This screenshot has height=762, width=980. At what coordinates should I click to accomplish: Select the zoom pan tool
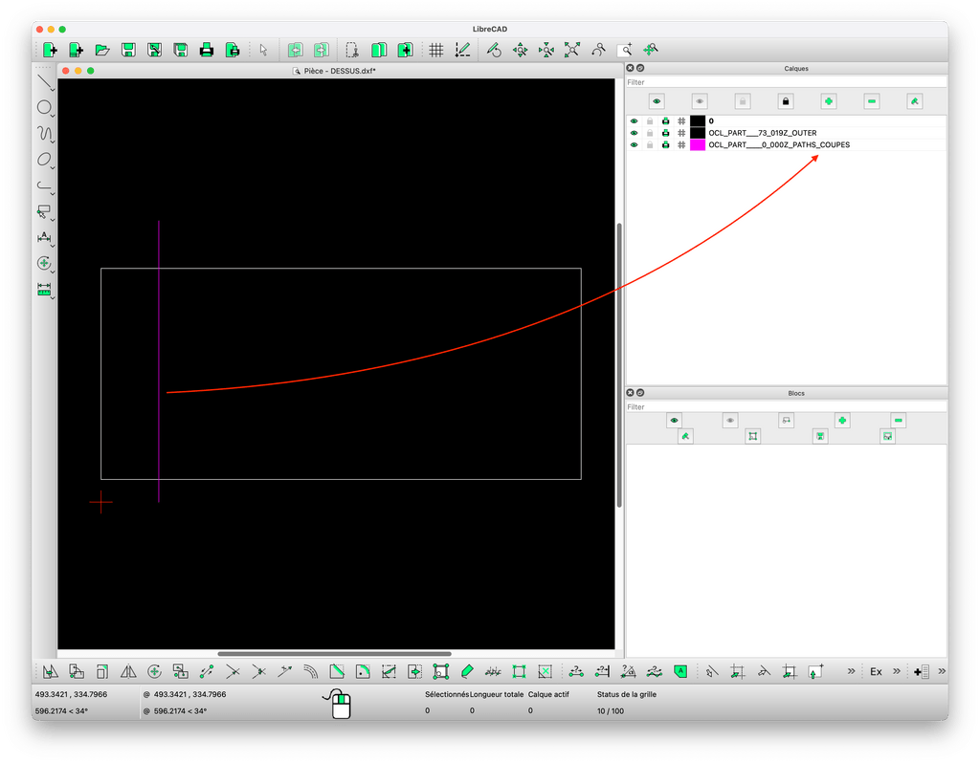point(651,50)
